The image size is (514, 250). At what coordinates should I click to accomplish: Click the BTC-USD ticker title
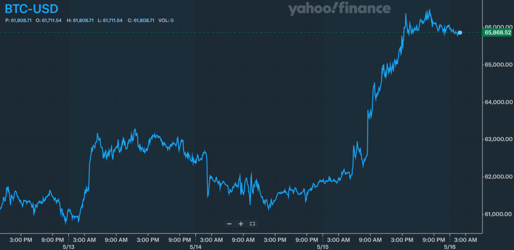coord(31,9)
